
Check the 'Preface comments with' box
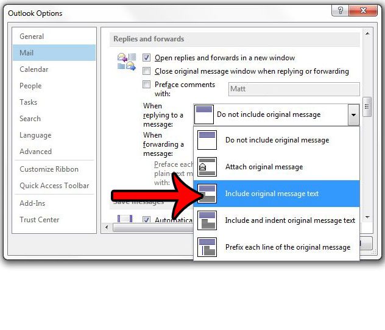coord(146,85)
